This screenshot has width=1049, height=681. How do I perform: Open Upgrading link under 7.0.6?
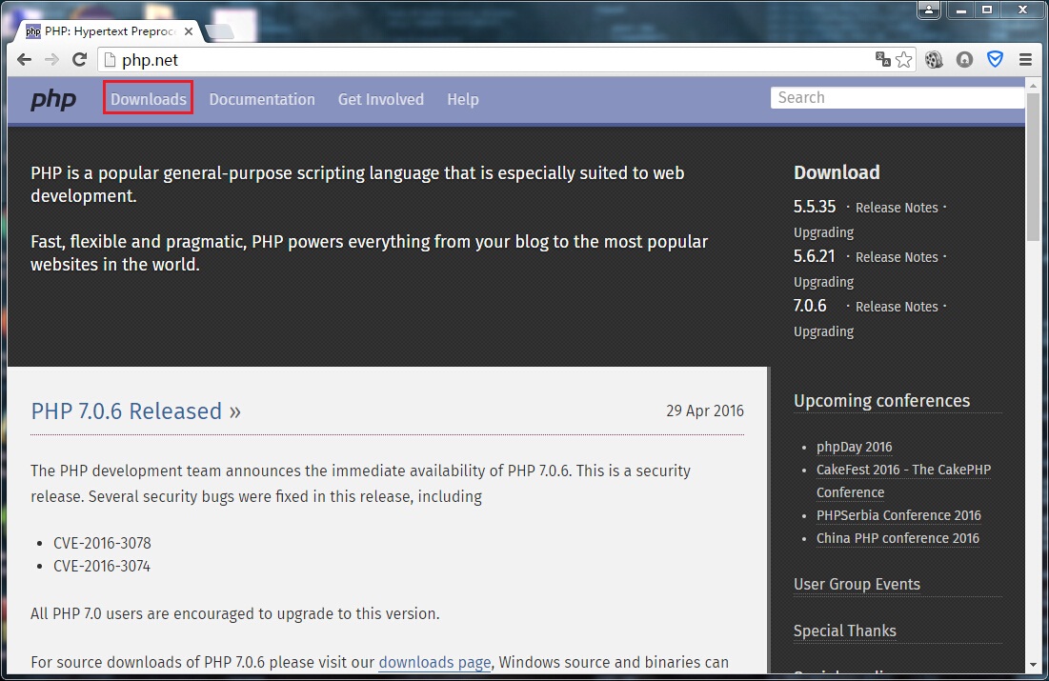(823, 331)
